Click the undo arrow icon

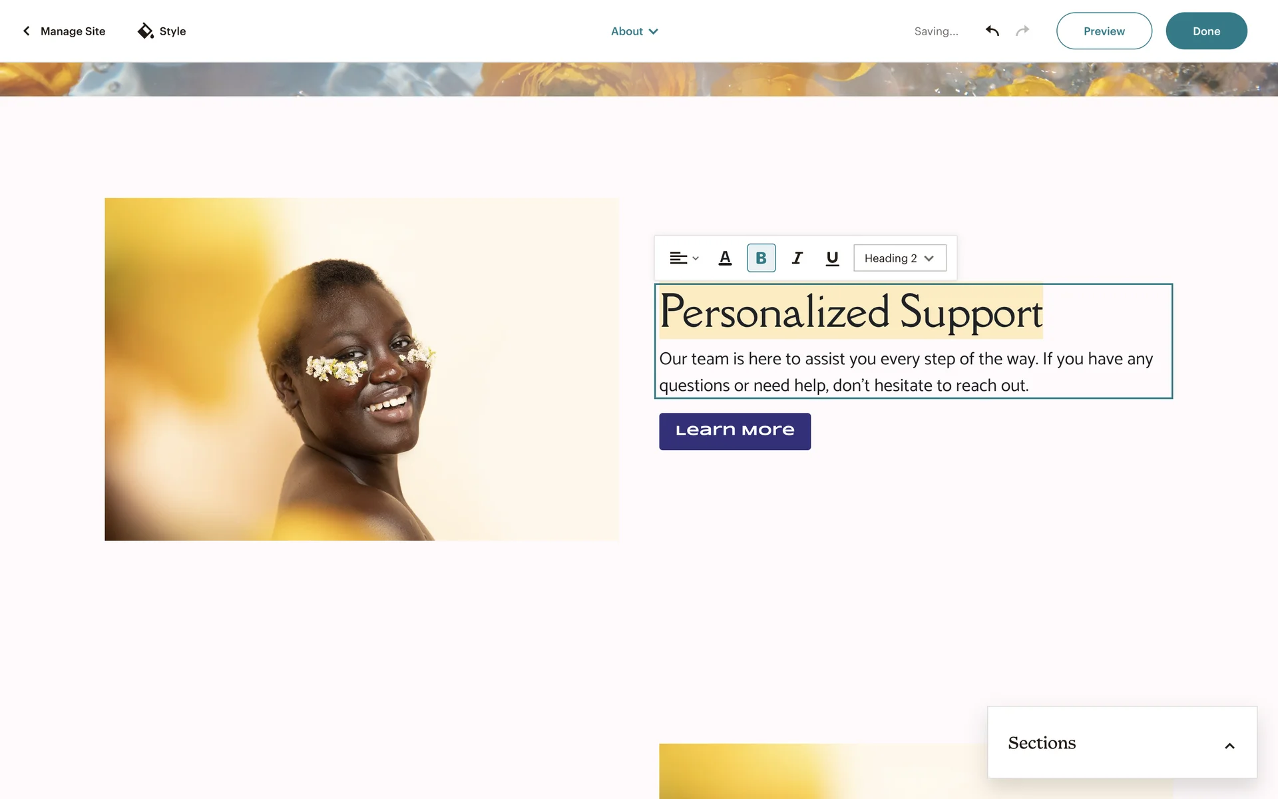[992, 31]
